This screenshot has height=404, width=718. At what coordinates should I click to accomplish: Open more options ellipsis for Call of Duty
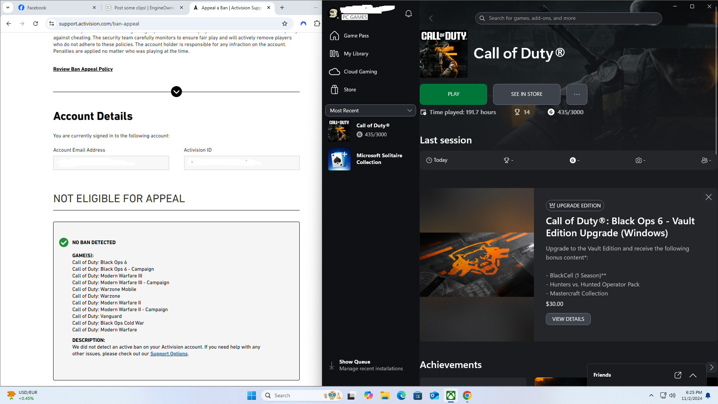(577, 94)
